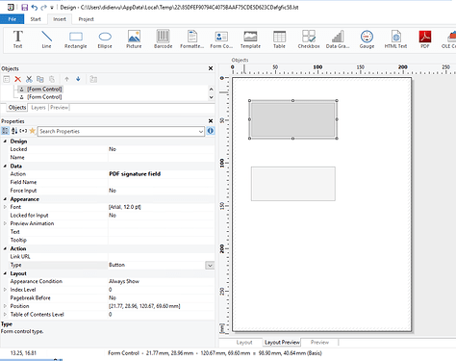Image resolution: width=456 pixels, height=361 pixels.
Task: Click the 'PDF signature field' Action value
Action: [135, 174]
